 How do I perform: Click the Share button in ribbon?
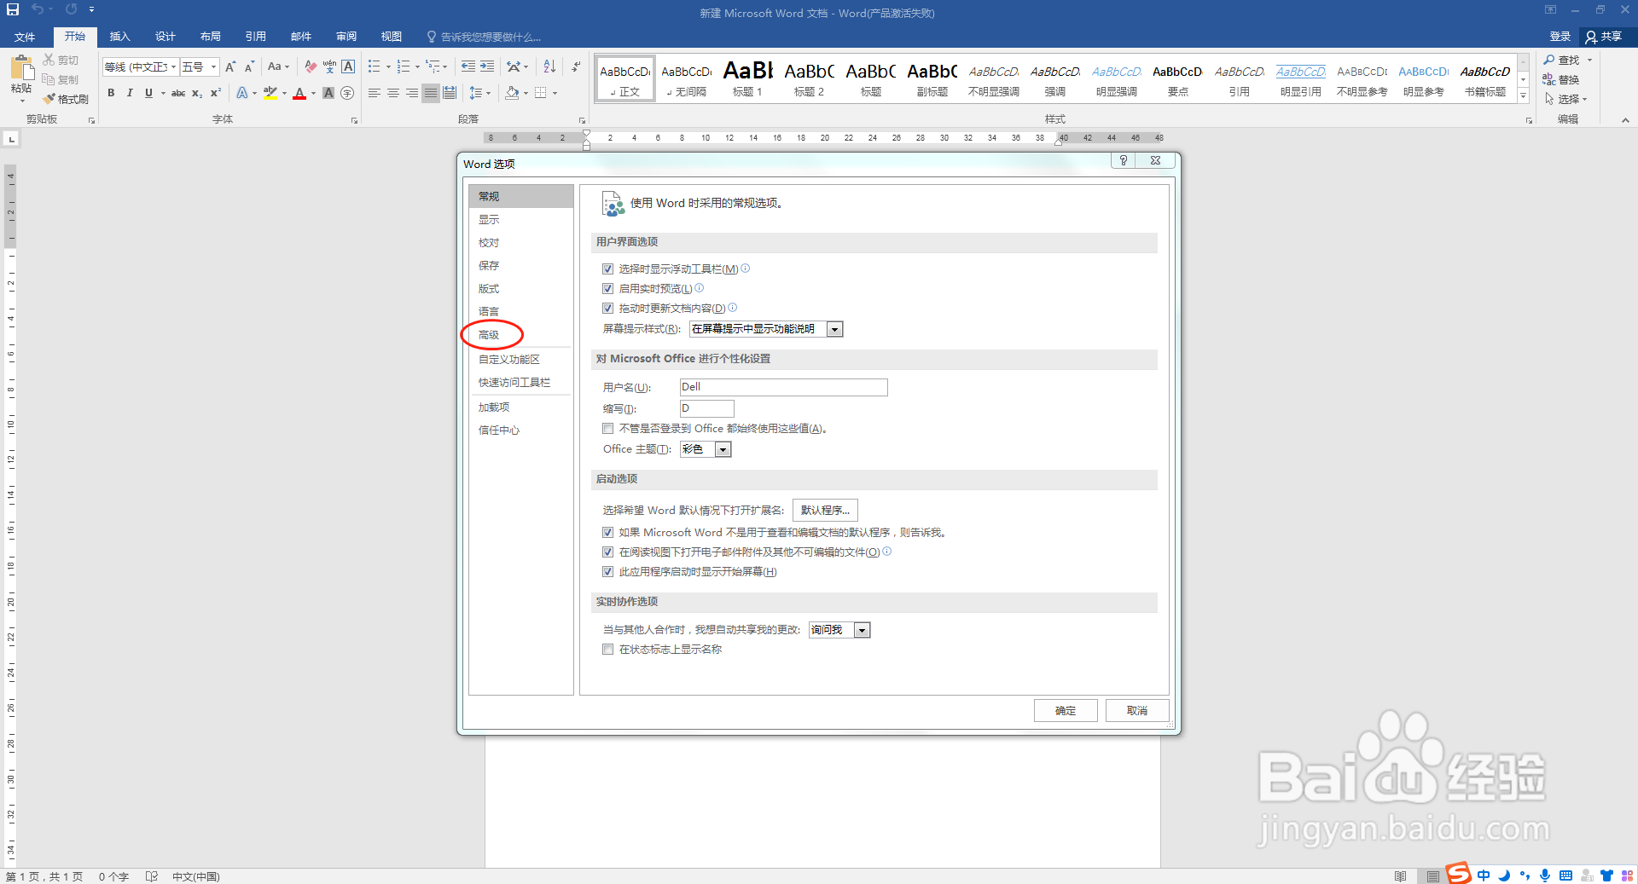[x=1604, y=37]
